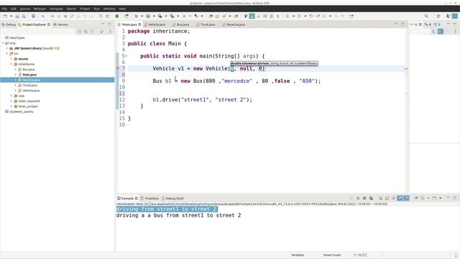Select Truck.java in Project Explorer
The width and height of the screenshot is (460, 259).
29,85
